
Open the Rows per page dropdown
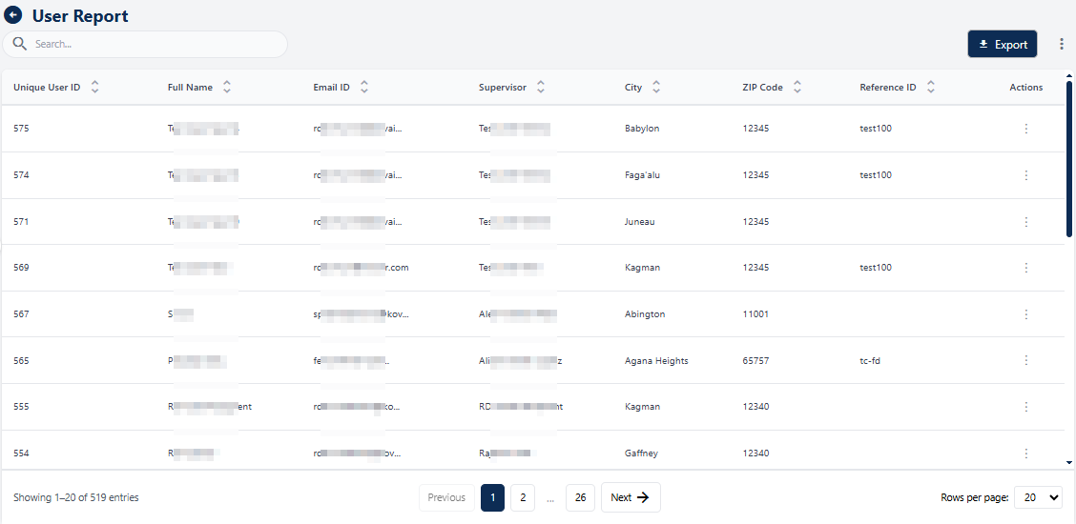(1038, 498)
